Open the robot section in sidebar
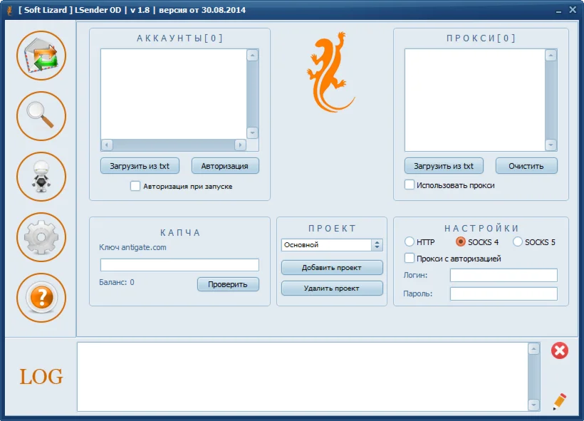Screen dimensions: 584x421 tap(41, 177)
